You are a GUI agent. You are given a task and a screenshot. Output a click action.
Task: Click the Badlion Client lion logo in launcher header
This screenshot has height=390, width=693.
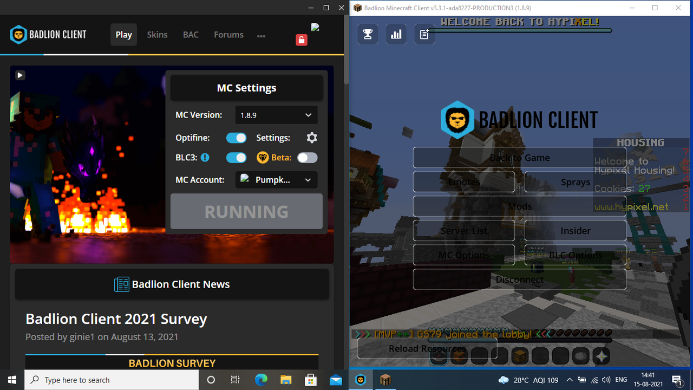pos(18,35)
